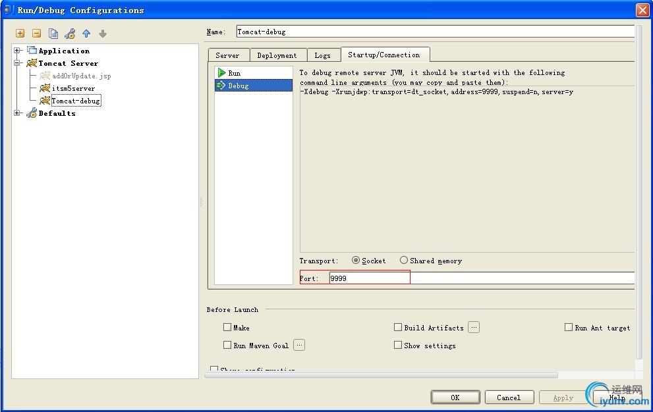
Task: Select Run in the startup list
Action: click(253, 73)
